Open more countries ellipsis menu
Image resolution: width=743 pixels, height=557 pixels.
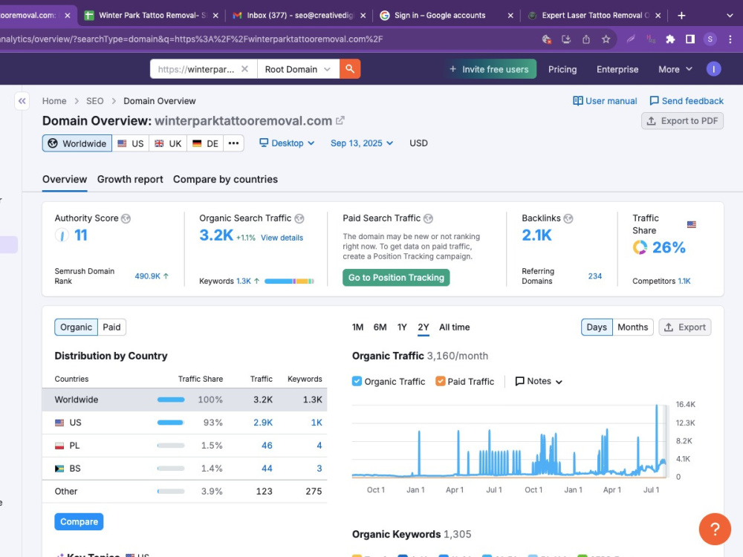point(233,143)
